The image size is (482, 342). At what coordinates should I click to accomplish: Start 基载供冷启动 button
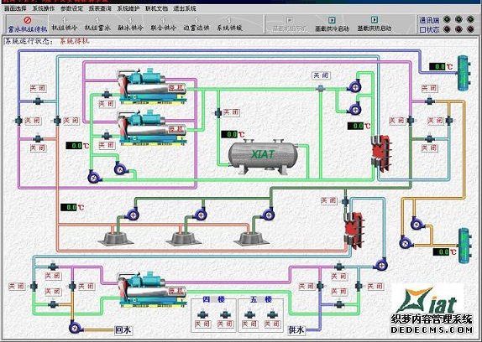[332, 24]
